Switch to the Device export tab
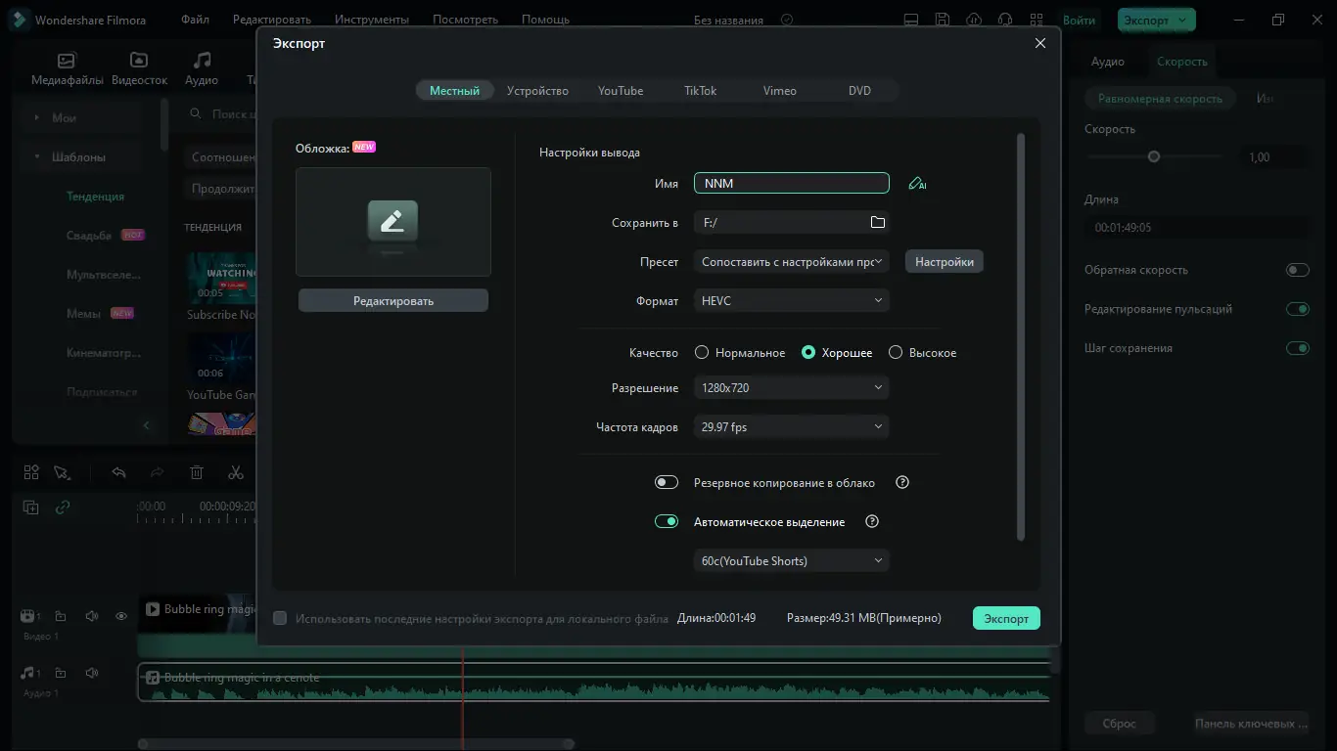 [x=537, y=90]
